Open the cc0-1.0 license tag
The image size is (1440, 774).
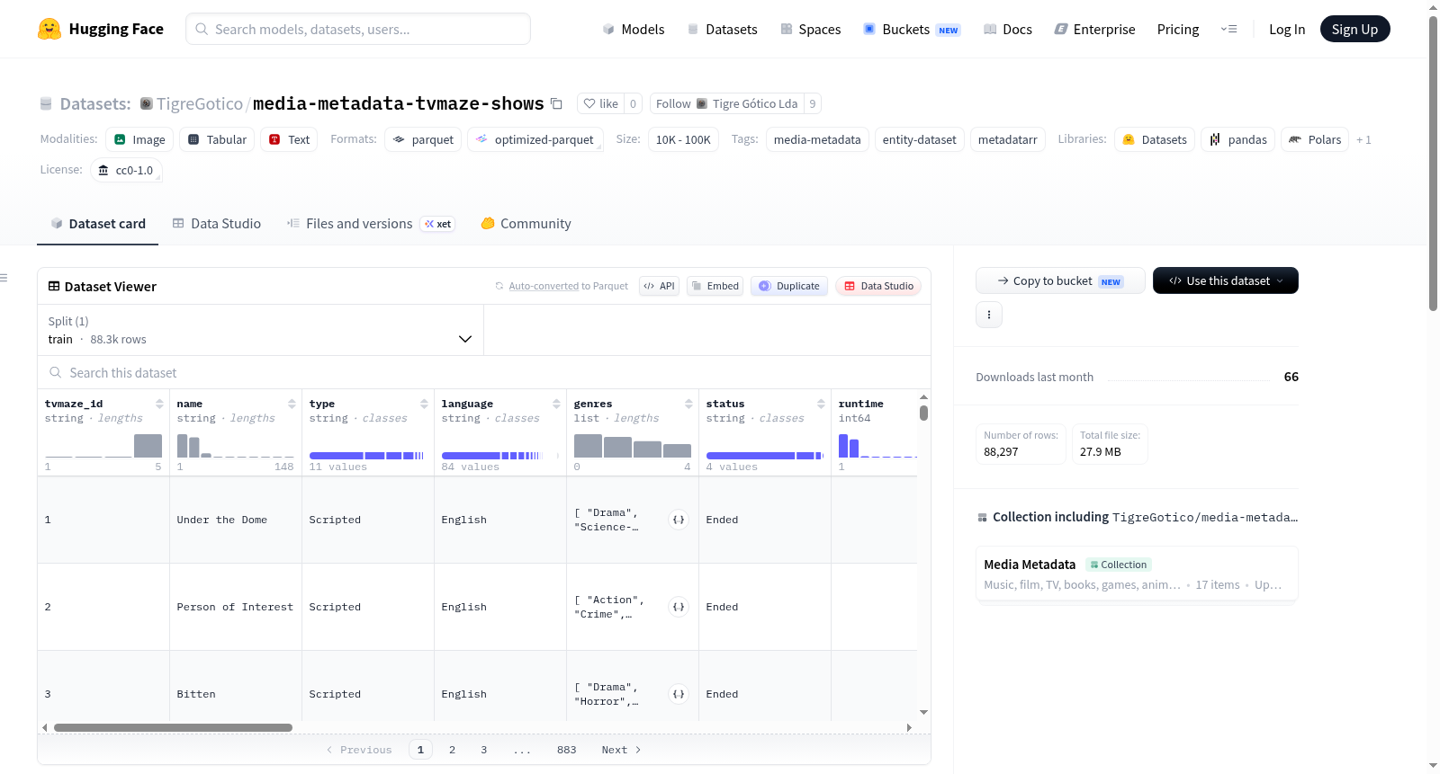(126, 170)
